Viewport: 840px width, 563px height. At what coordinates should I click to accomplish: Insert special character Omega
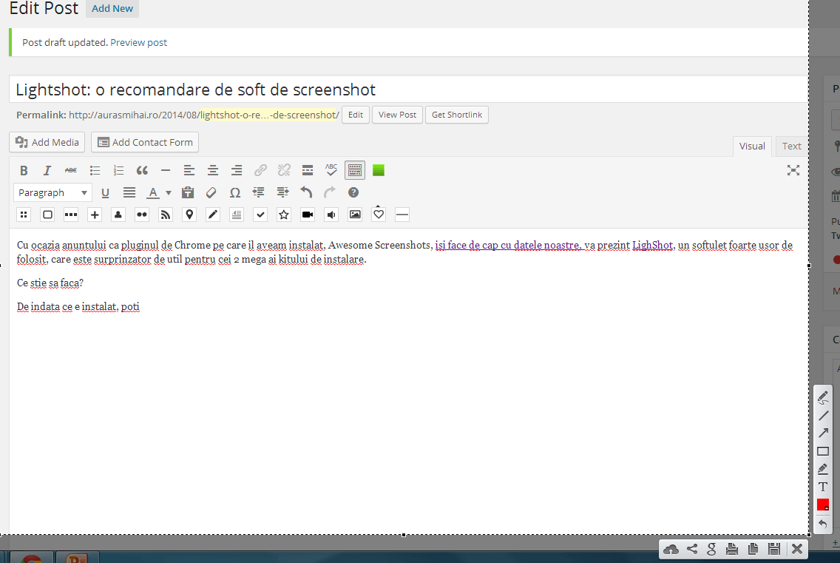click(x=234, y=192)
